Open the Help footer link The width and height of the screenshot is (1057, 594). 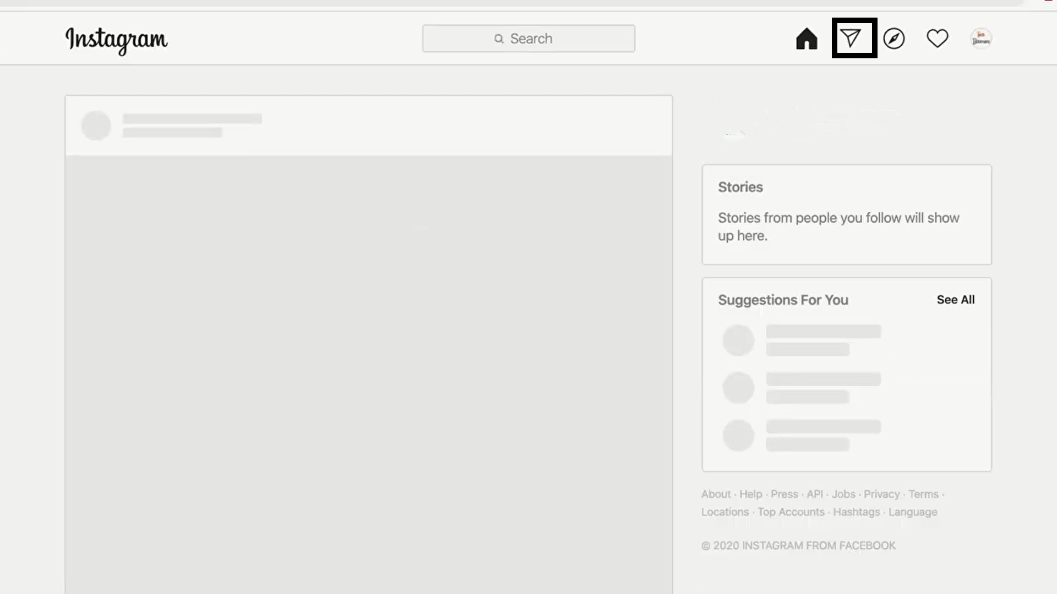tap(750, 494)
